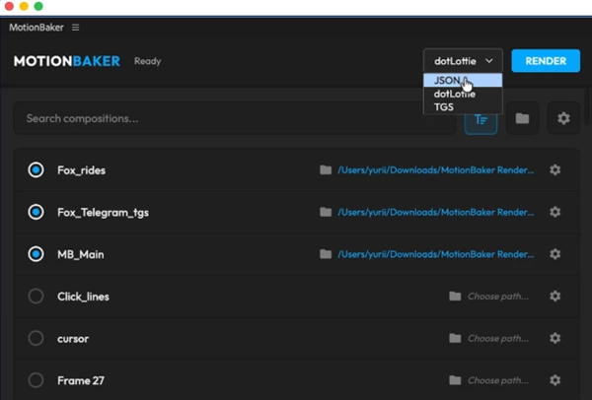Open the Fox_Telegram_tgs output path link

pyautogui.click(x=436, y=212)
